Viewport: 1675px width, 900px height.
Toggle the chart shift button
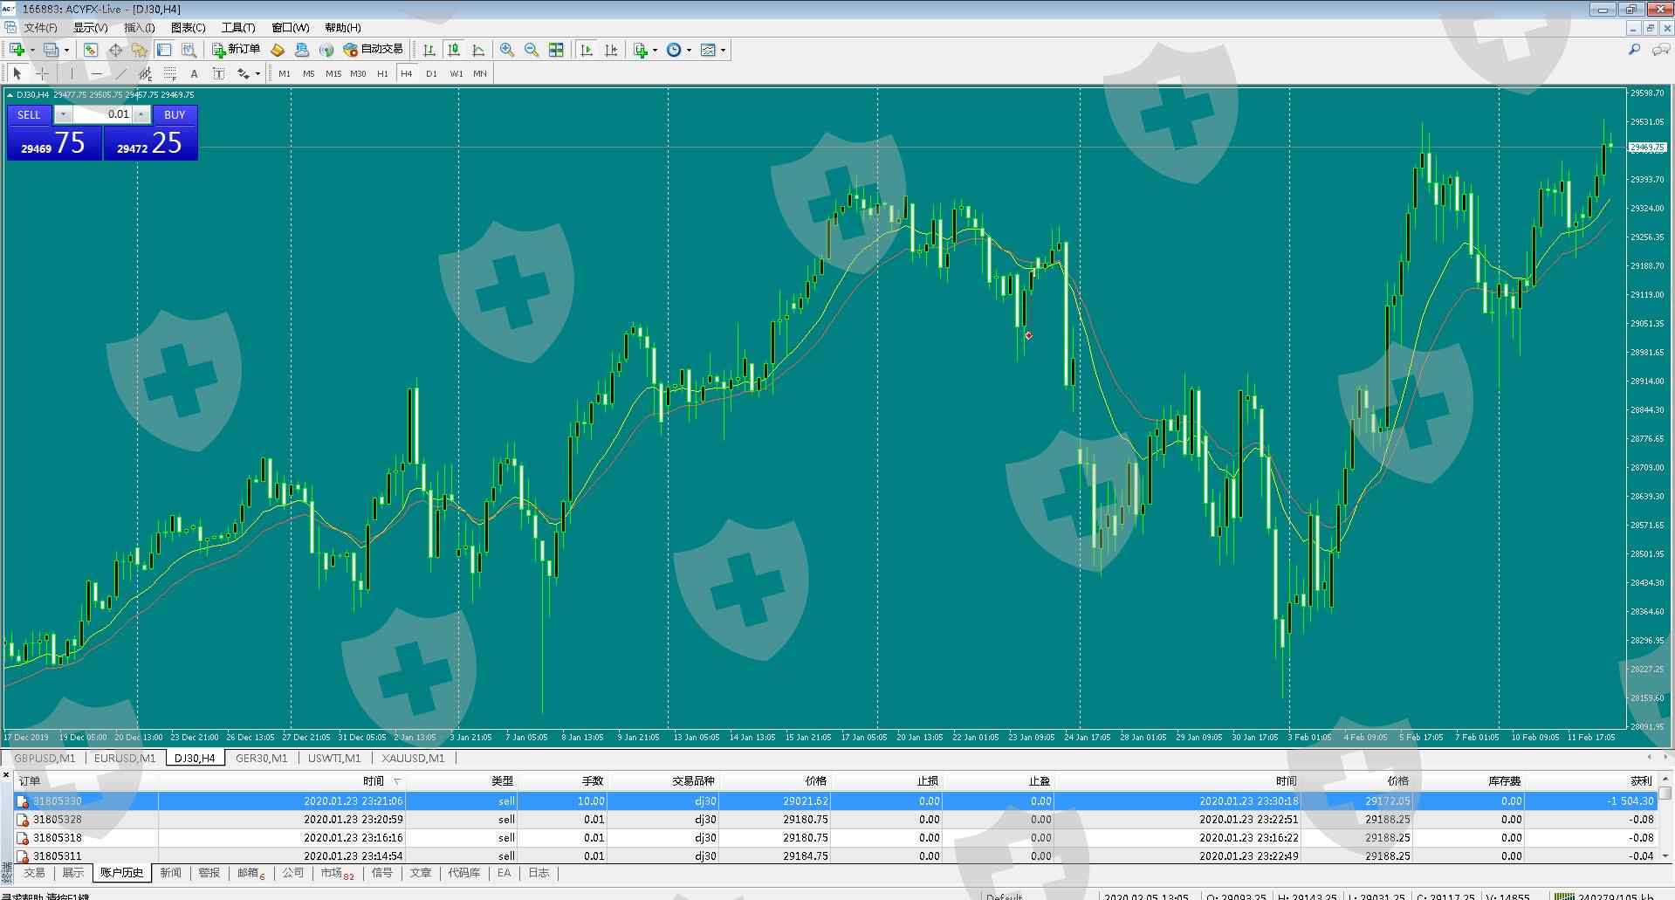click(611, 50)
